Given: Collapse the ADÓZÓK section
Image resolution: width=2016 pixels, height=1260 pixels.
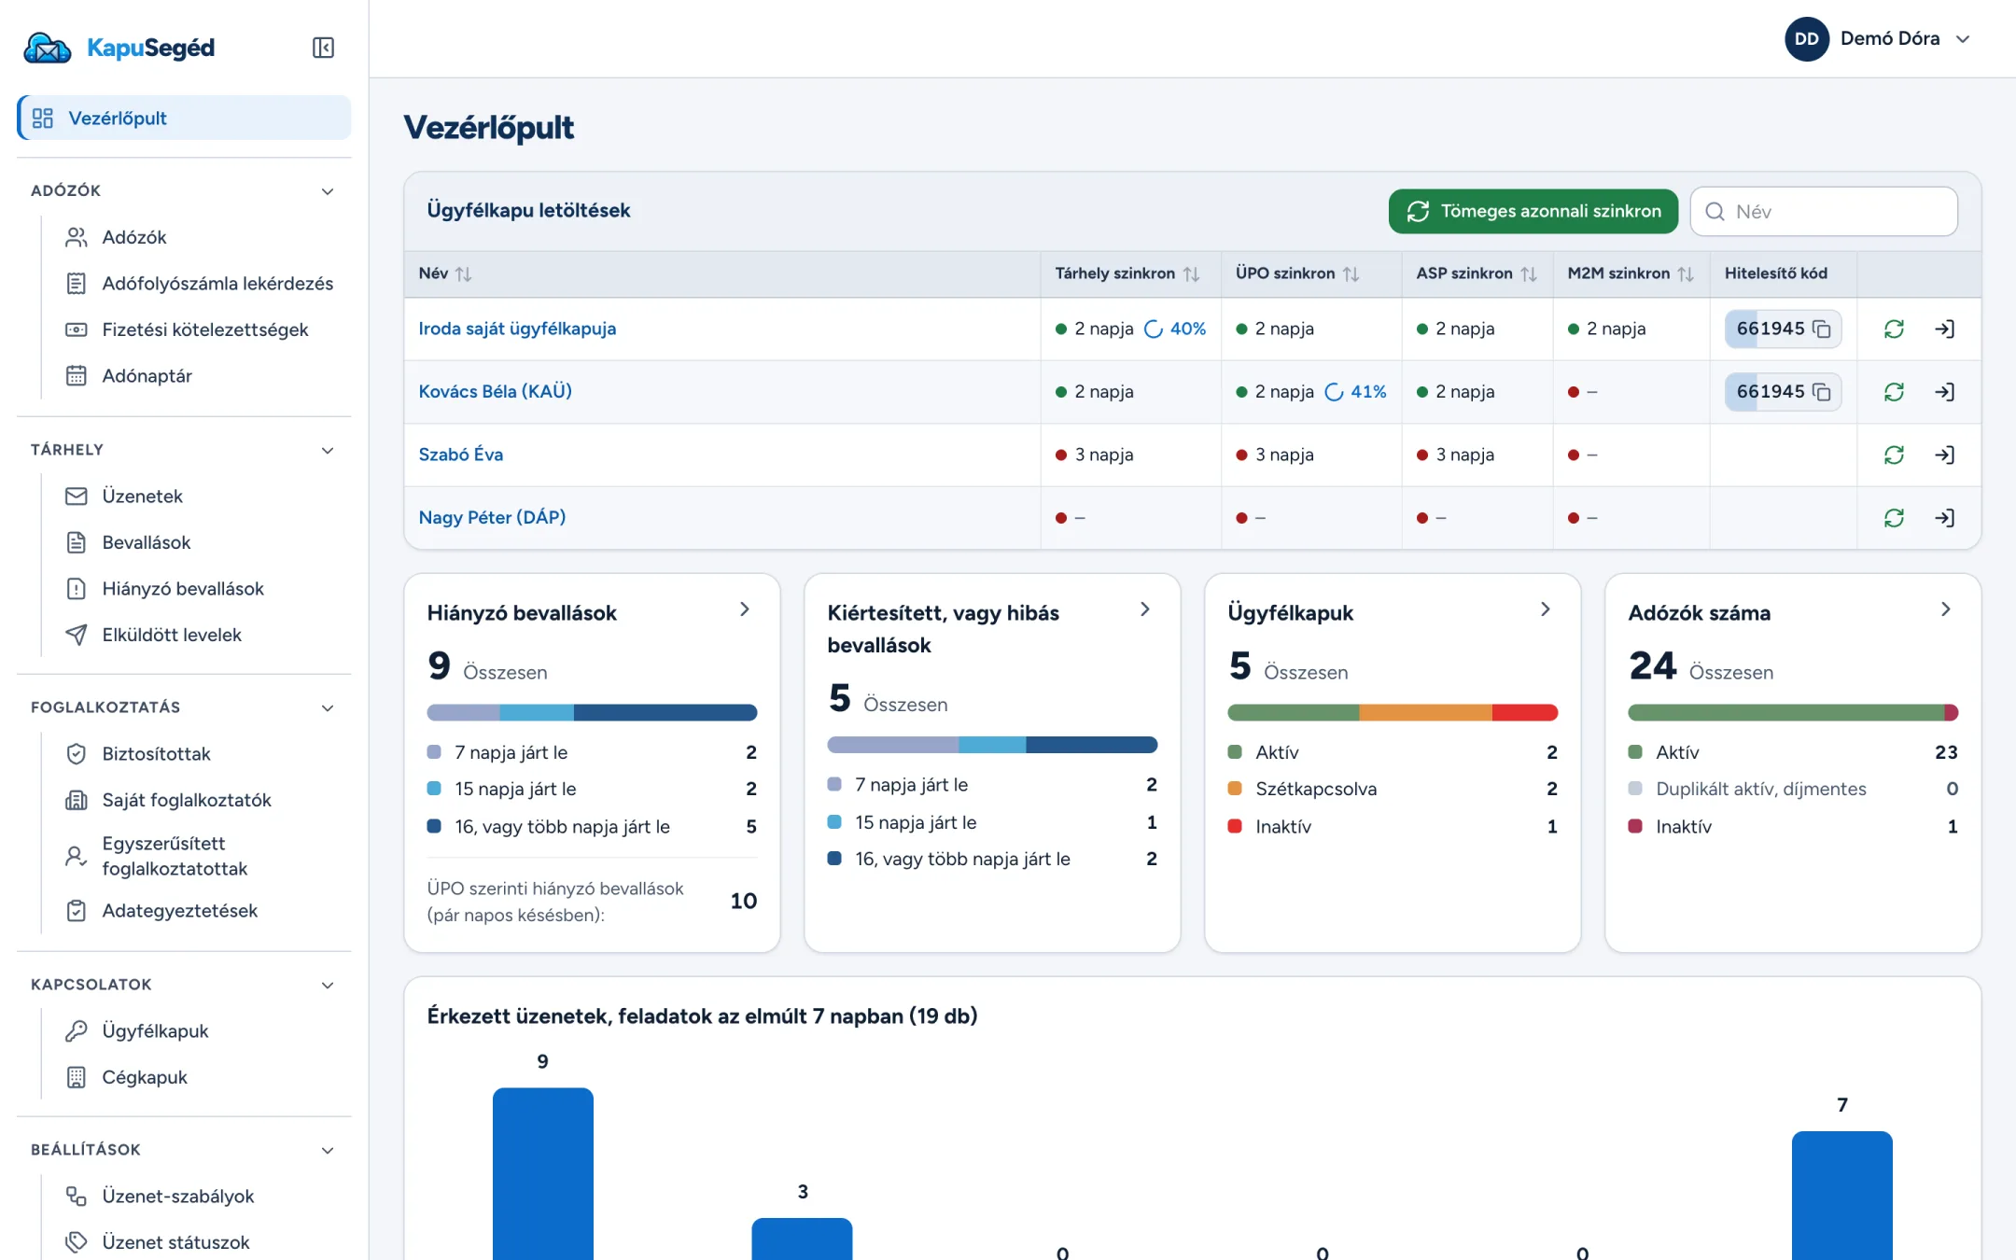Looking at the screenshot, I should point(328,191).
